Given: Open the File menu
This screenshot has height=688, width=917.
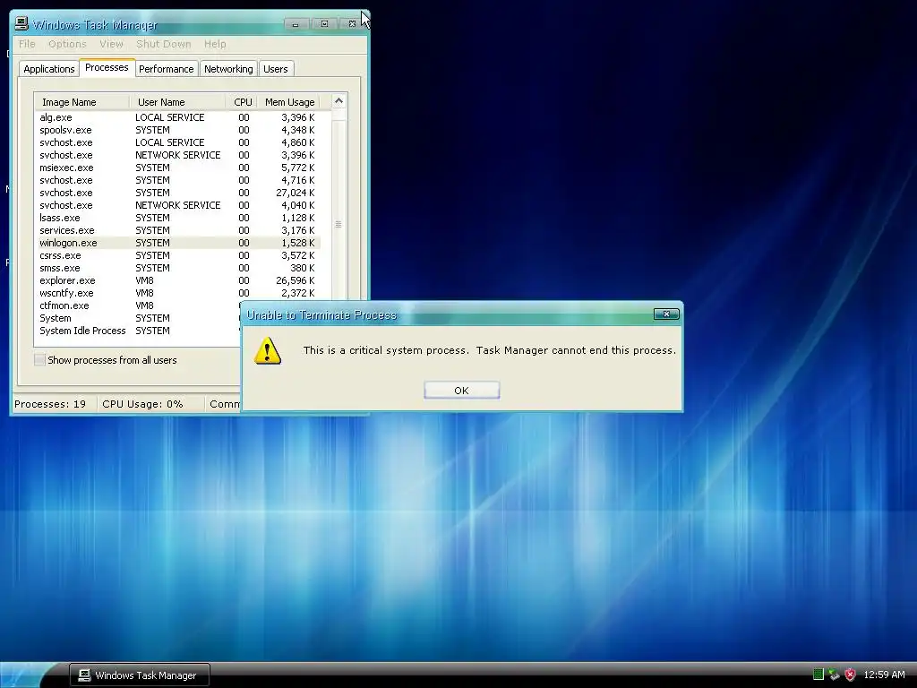Looking at the screenshot, I should pos(27,44).
